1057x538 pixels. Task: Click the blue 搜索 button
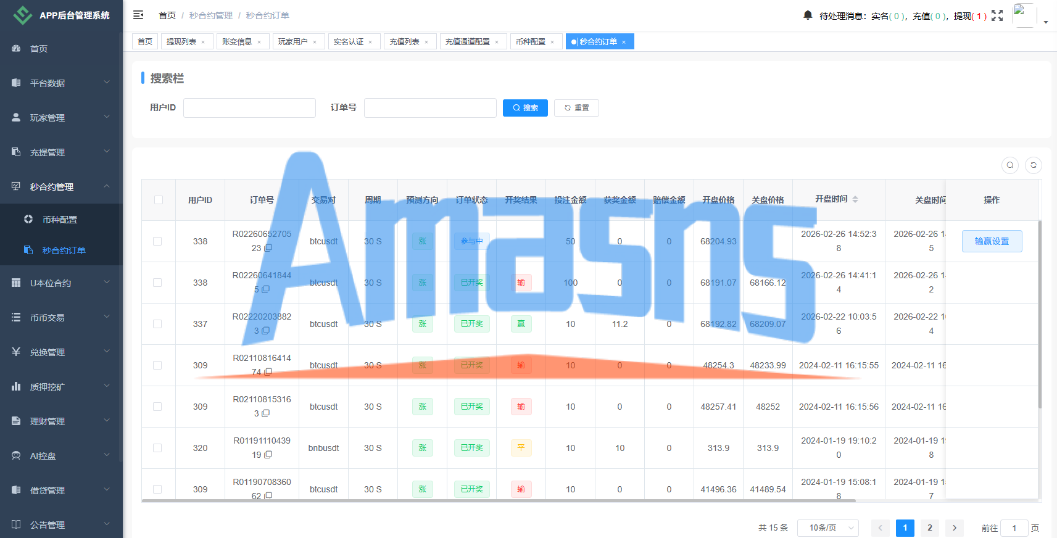(525, 108)
